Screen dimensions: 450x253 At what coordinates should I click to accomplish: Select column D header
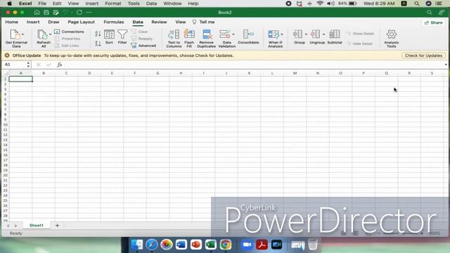89,73
